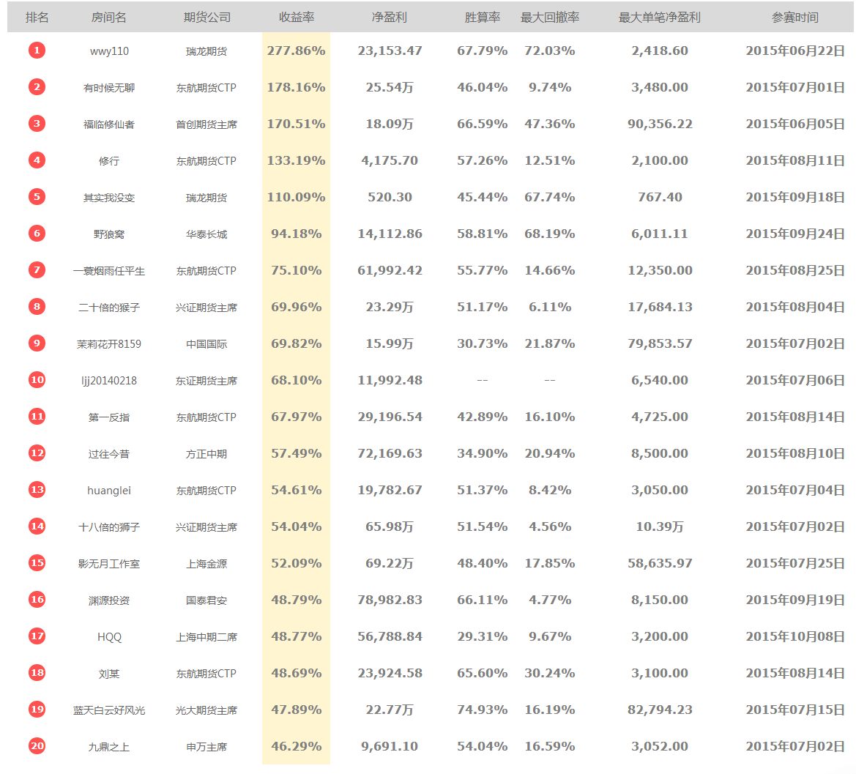The width and height of the screenshot is (856, 774).
Task: Click 中国国际 company cell
Action: (x=206, y=344)
